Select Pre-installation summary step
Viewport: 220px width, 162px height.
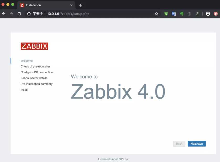tap(36, 84)
